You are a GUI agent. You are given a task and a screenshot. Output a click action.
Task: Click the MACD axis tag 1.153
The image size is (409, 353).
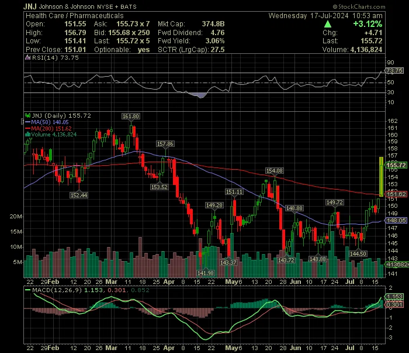click(394, 297)
